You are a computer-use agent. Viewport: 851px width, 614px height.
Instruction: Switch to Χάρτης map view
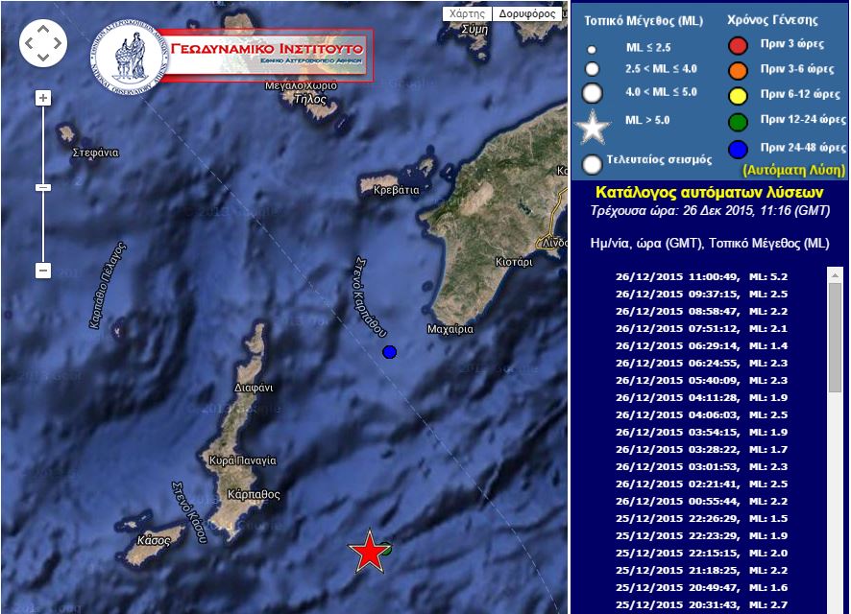(x=467, y=14)
